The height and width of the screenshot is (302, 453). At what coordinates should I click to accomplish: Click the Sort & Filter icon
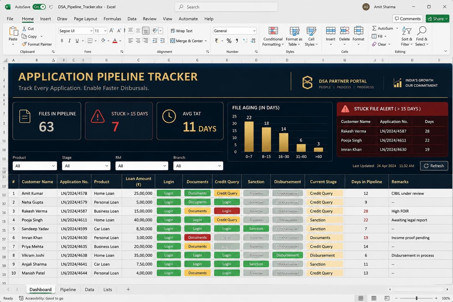[407, 31]
